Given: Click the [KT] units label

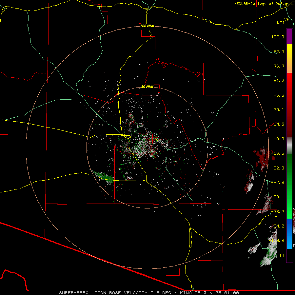Looking at the screenshot, I should click(x=280, y=23).
